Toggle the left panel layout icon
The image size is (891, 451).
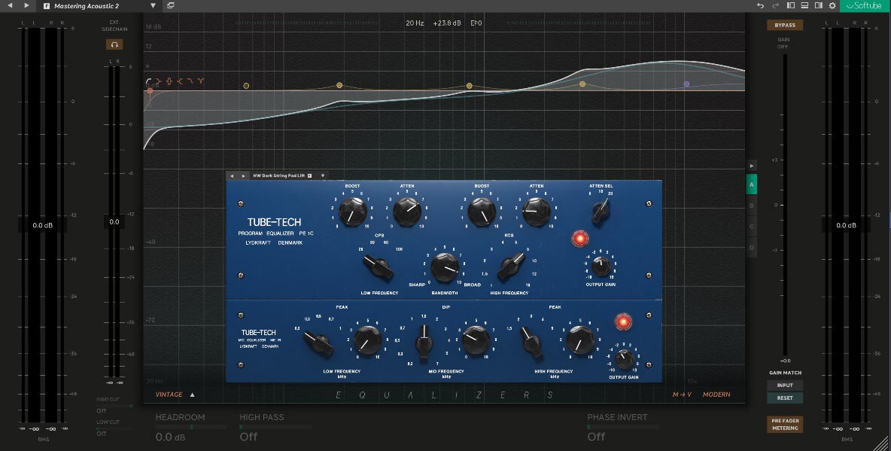[x=792, y=6]
